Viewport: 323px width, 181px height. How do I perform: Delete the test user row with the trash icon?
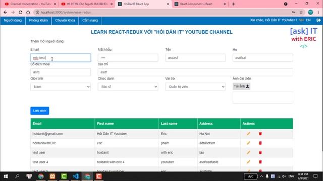click(x=260, y=152)
